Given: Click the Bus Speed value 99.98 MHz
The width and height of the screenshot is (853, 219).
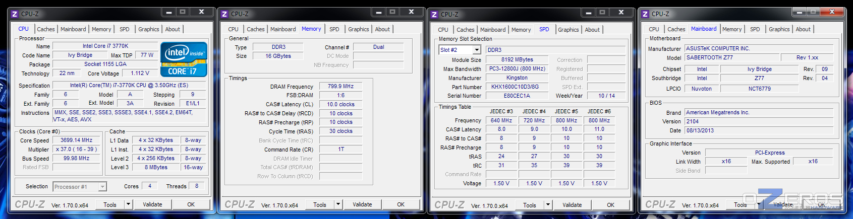Looking at the screenshot, I should (76, 158).
